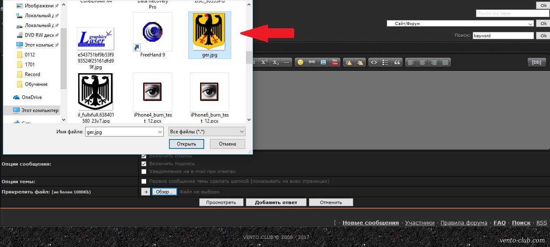Expand the file name dropdown arrow
The image size is (550, 247).
pos(160,132)
